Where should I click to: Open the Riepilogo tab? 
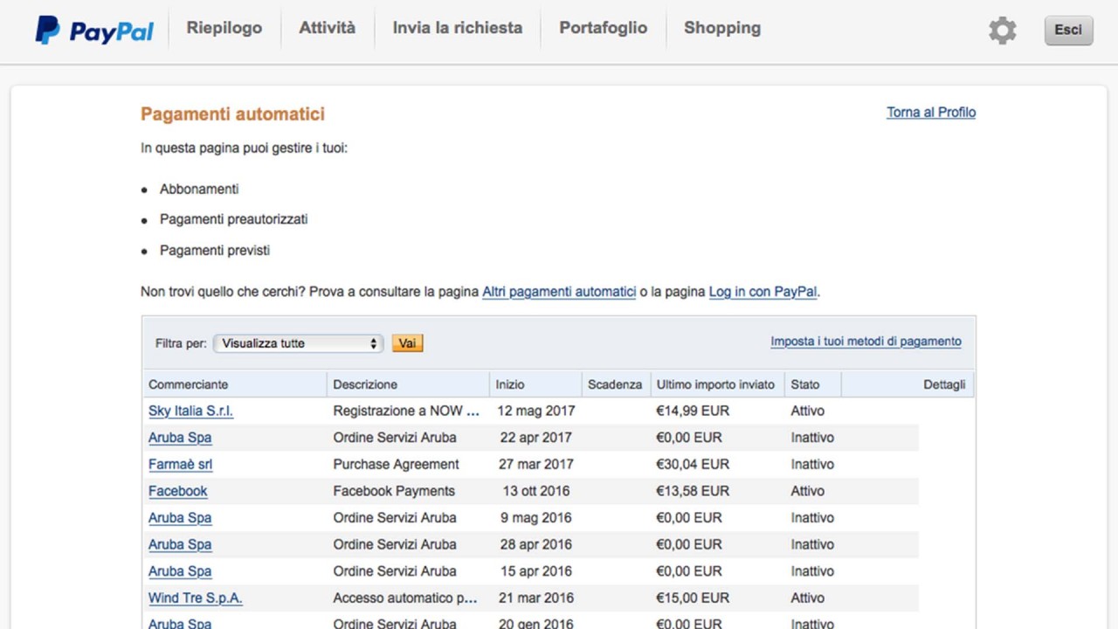point(224,28)
